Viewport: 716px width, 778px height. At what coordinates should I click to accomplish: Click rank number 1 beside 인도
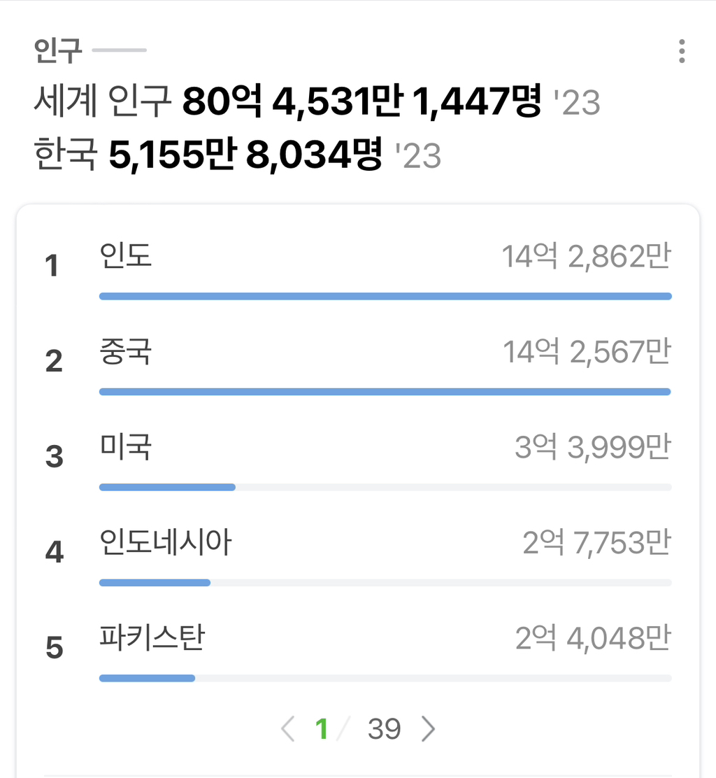pyautogui.click(x=52, y=266)
